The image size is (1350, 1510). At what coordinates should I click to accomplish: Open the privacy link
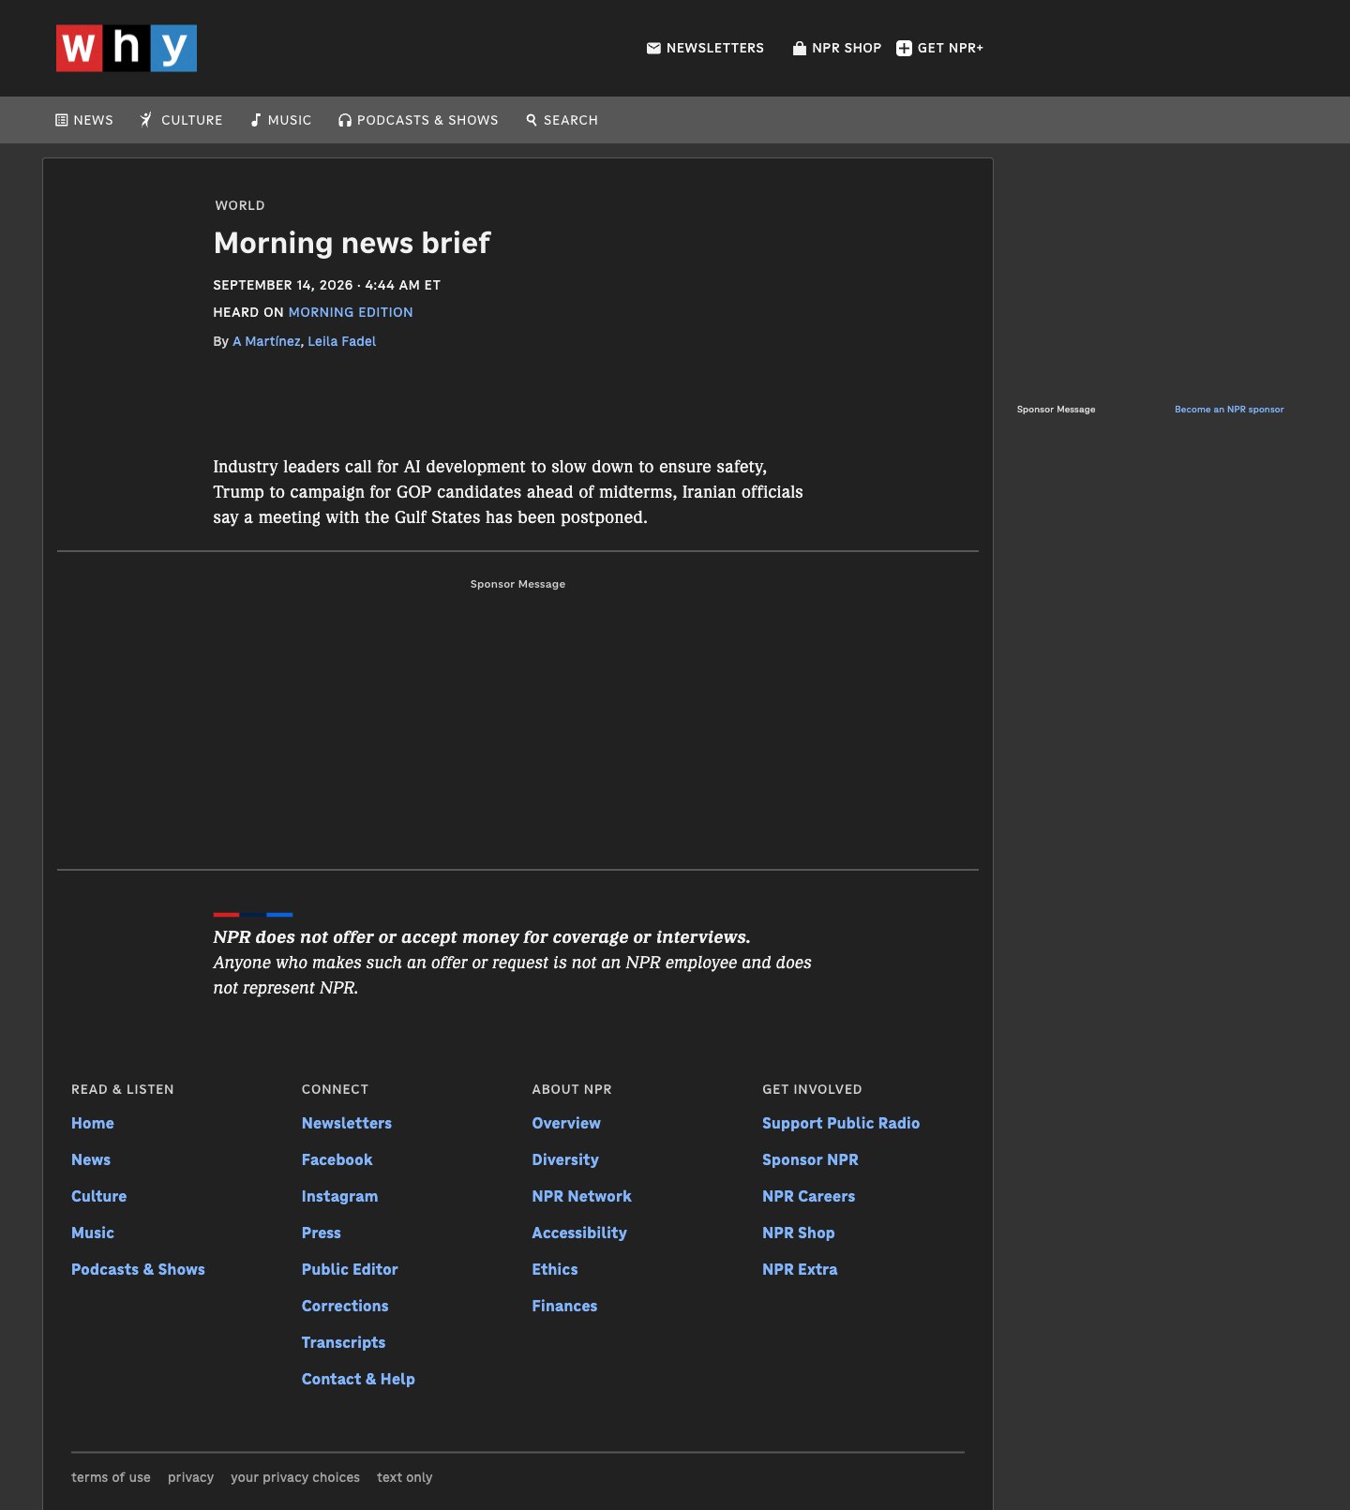pos(190,1477)
